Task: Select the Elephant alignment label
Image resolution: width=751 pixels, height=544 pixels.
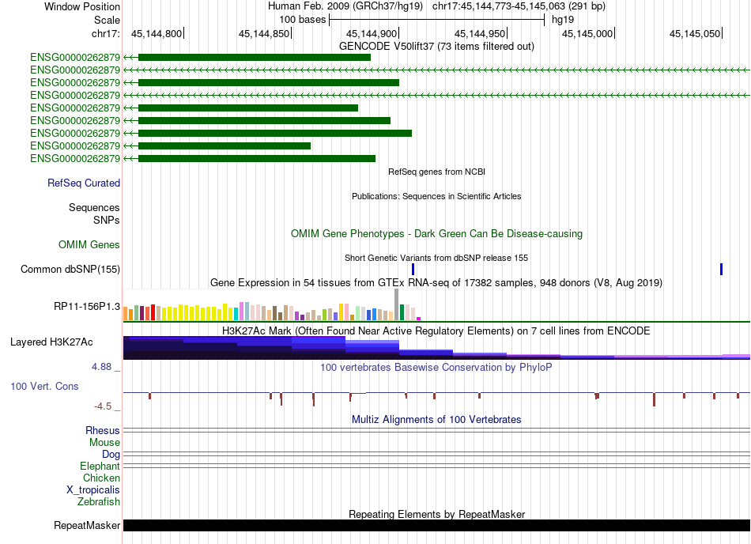Action: coord(100,466)
